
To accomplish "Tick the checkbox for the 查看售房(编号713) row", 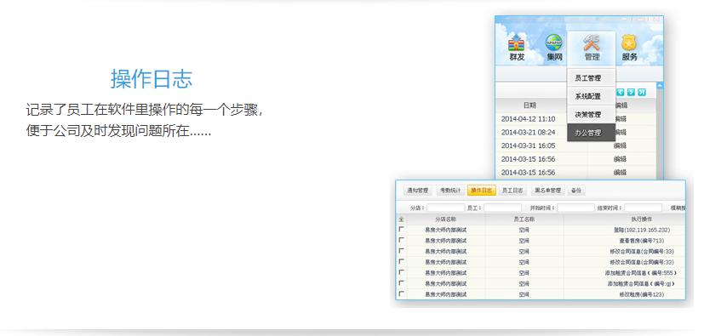I will point(402,240).
